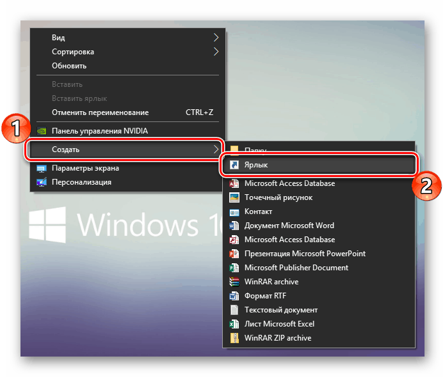This screenshot has width=445, height=377.
Task: Create a Документ Microsoft Word
Action: click(x=319, y=226)
